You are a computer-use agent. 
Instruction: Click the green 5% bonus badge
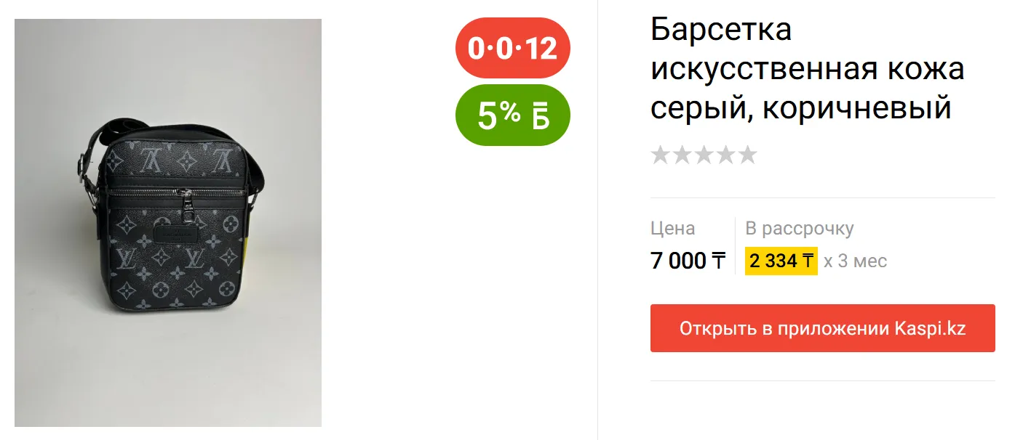click(x=512, y=115)
